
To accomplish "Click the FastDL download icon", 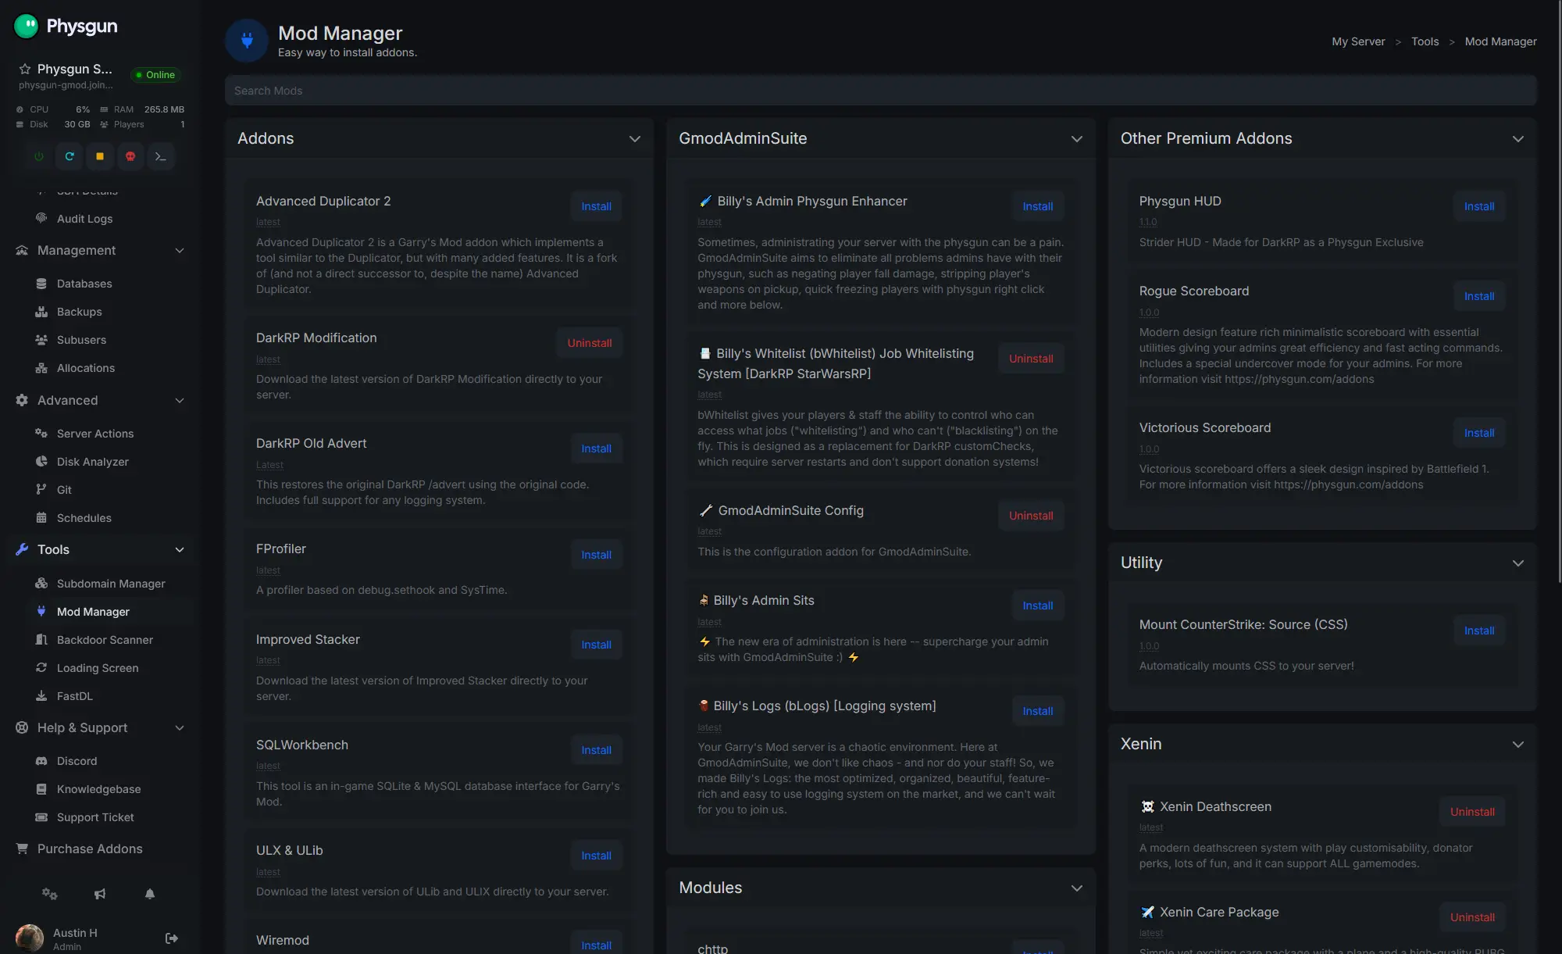I will [x=41, y=696].
